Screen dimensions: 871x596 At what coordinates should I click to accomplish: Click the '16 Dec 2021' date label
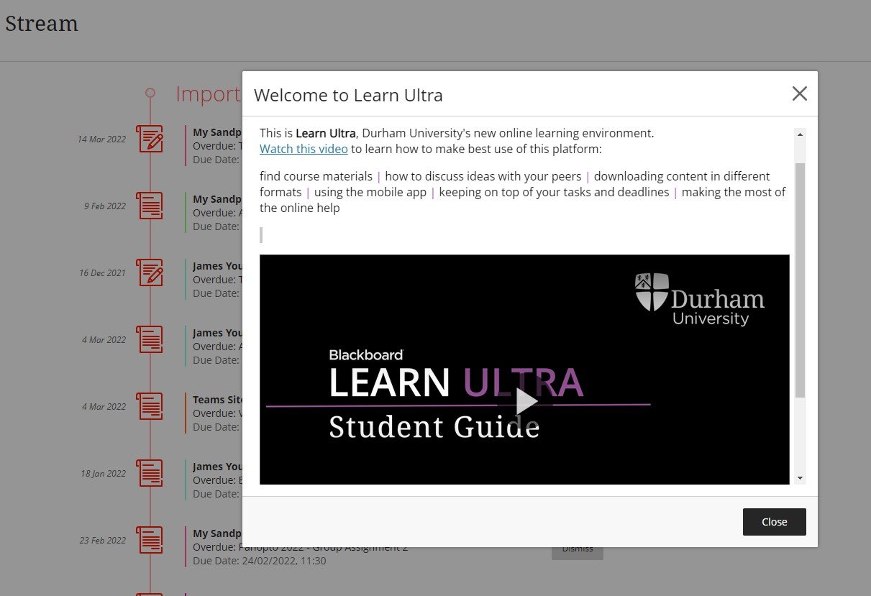[x=102, y=272]
